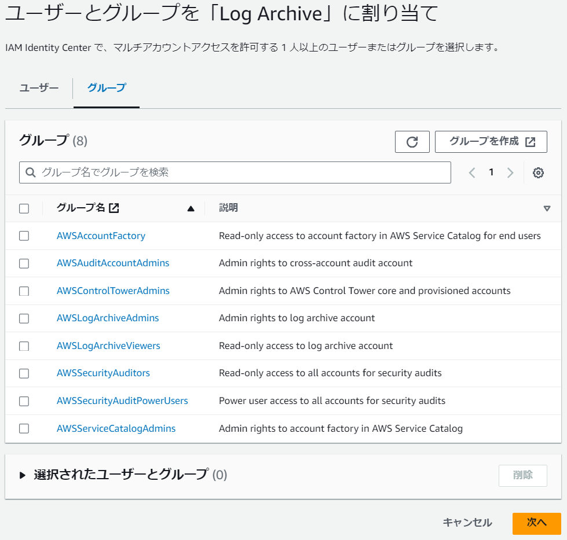Viewport: 567px width, 540px height.
Task: Open AWSControlTowerAdmins group link
Action: [113, 291]
